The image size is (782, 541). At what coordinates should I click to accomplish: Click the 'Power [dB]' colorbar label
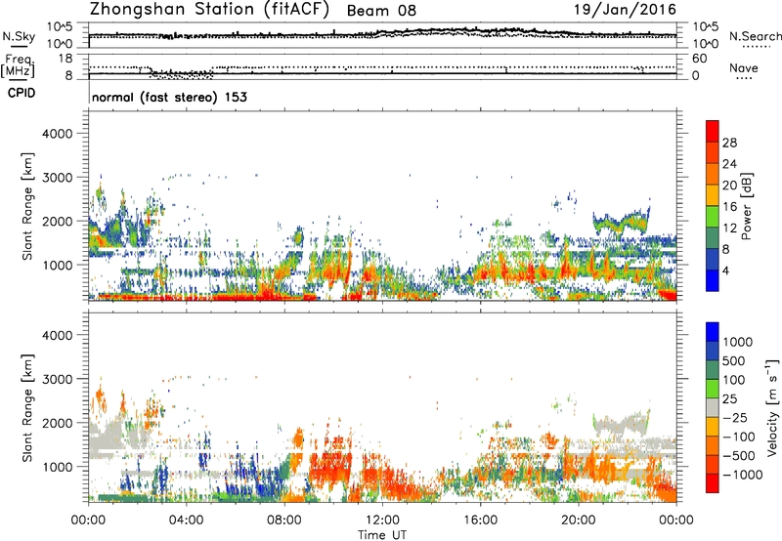point(747,206)
